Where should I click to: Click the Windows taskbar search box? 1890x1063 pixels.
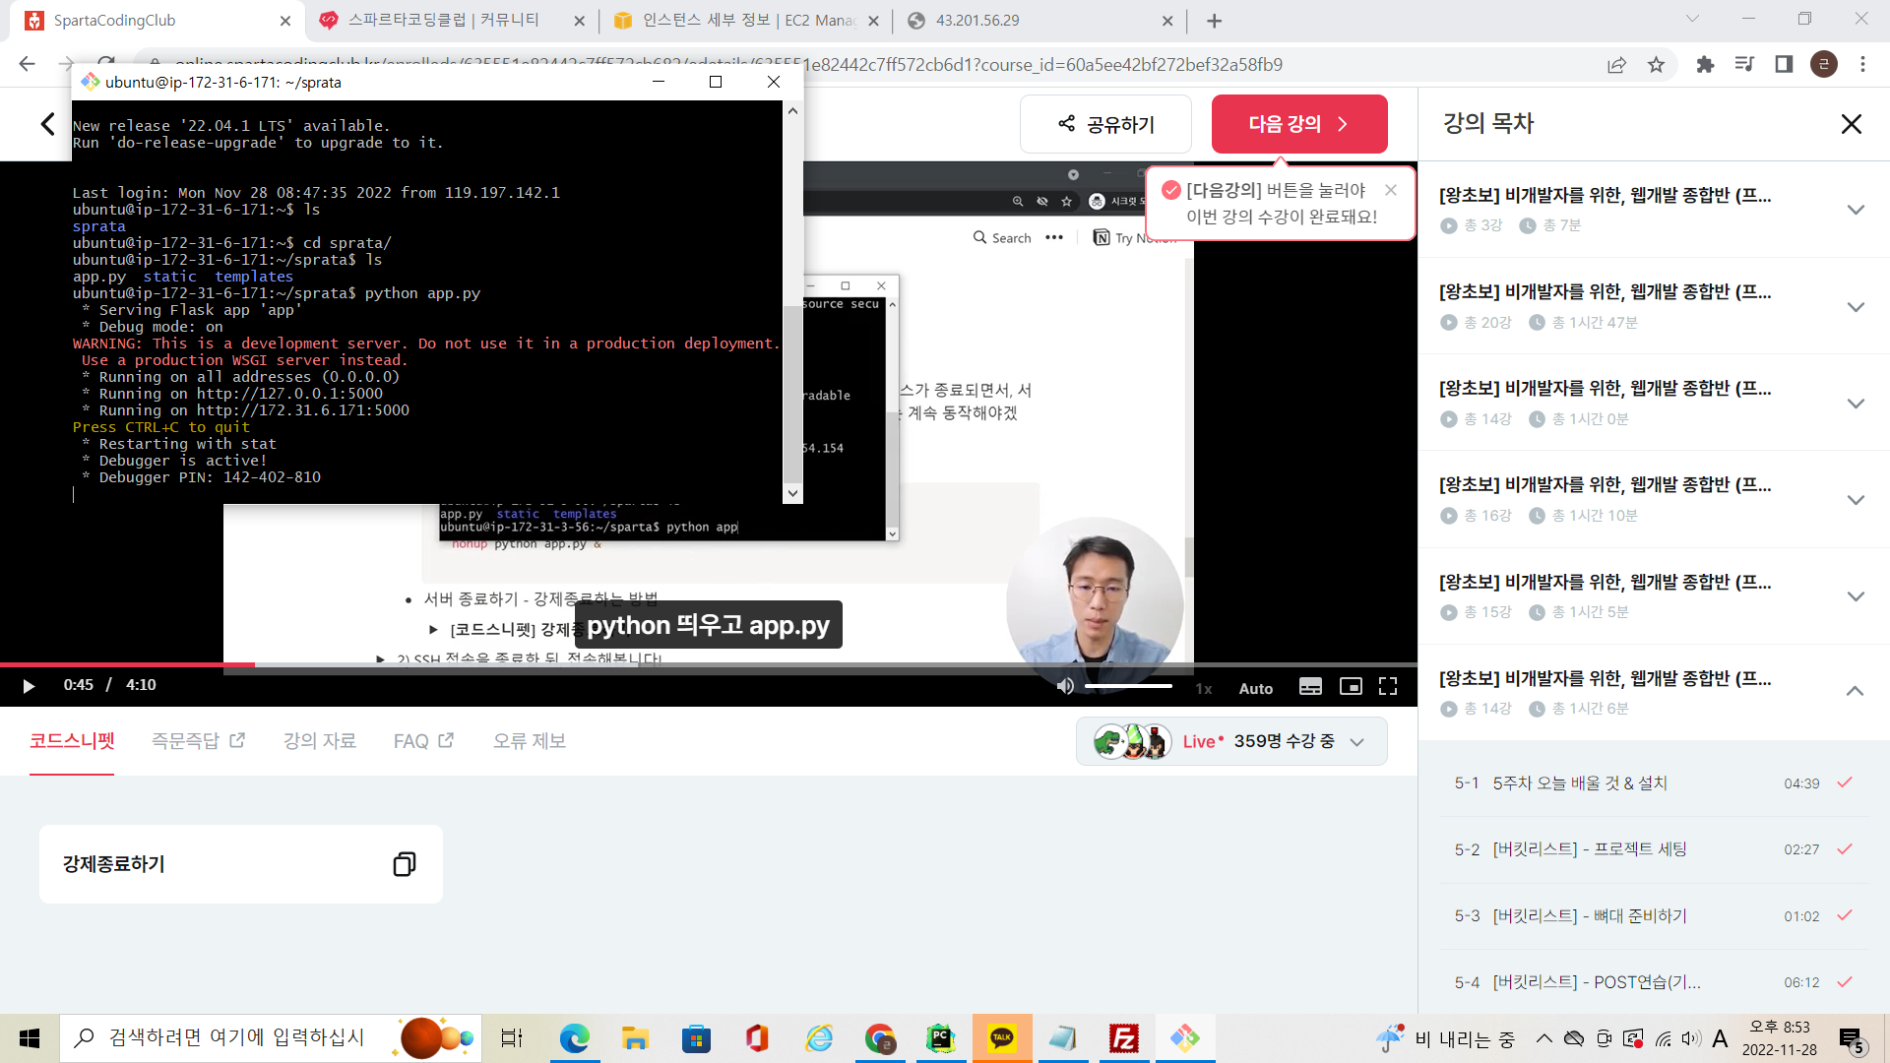click(x=271, y=1038)
